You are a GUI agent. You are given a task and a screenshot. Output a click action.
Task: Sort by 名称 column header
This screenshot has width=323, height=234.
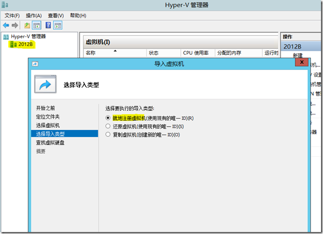115,53
